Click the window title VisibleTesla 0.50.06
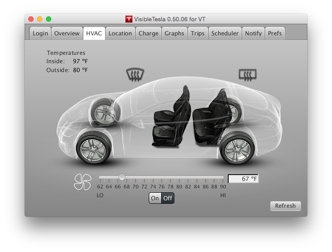The image size is (332, 252). click(170, 19)
